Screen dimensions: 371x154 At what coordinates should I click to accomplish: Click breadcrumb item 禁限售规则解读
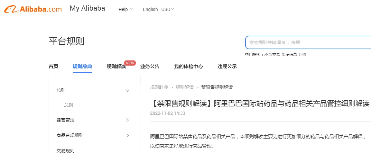(x=217, y=87)
